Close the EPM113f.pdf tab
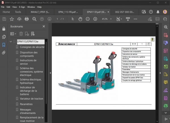 pos(108,12)
